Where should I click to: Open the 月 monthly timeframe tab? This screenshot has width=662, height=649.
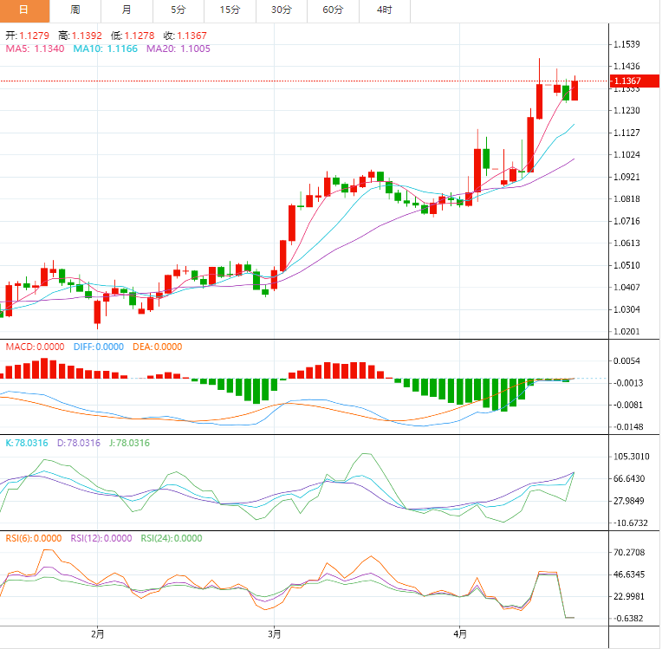point(127,10)
